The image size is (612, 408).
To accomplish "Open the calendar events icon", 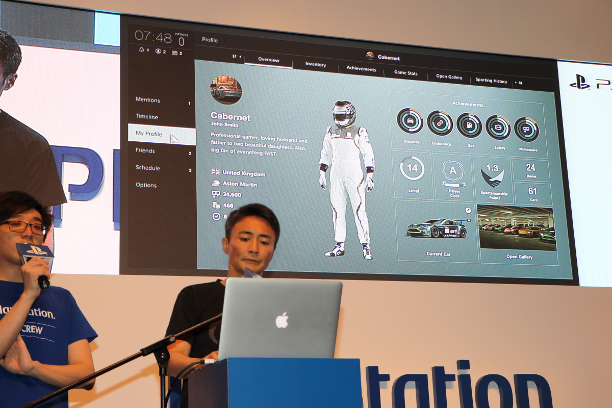I will click(175, 53).
